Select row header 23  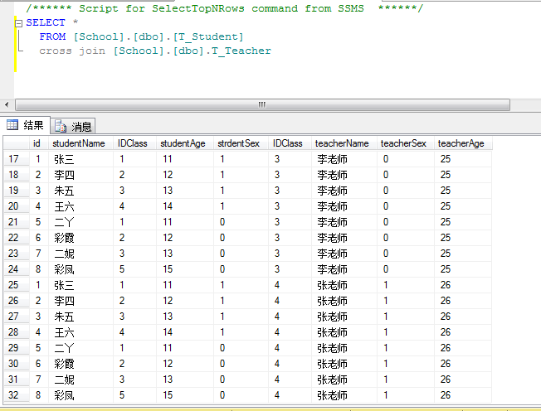[17, 254]
